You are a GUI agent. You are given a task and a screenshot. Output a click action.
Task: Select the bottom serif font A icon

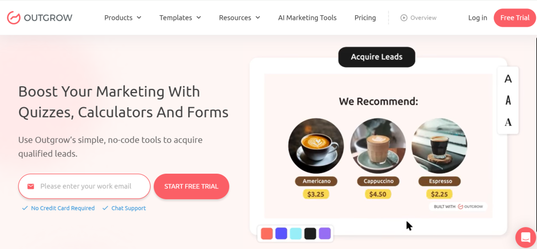point(508,122)
